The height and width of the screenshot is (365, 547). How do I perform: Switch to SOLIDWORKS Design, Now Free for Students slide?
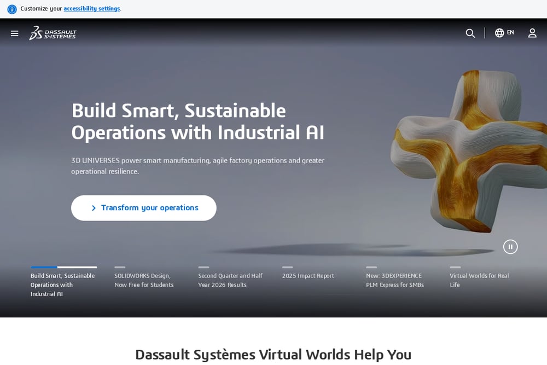[x=144, y=280]
